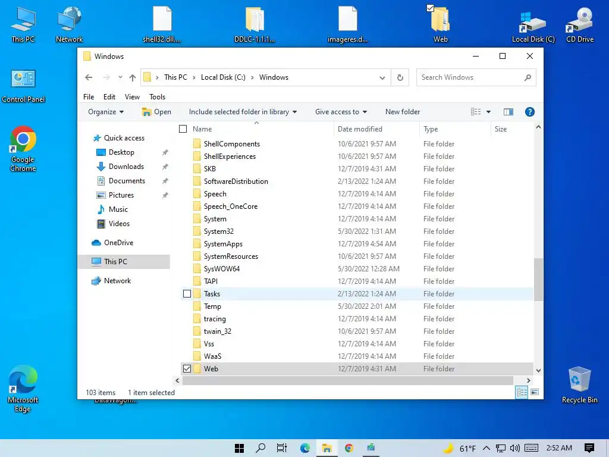Uncheck the desktop Web icon checkbox
The width and height of the screenshot is (609, 457).
point(431,8)
